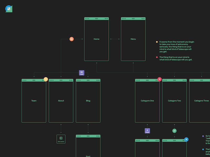Click yellow badge number 1 on Team
This screenshot has height=157, width=210.
pyautogui.click(x=46, y=79)
